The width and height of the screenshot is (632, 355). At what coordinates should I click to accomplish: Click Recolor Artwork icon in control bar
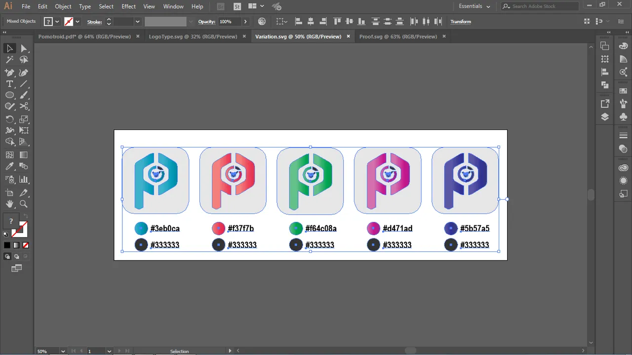262,22
